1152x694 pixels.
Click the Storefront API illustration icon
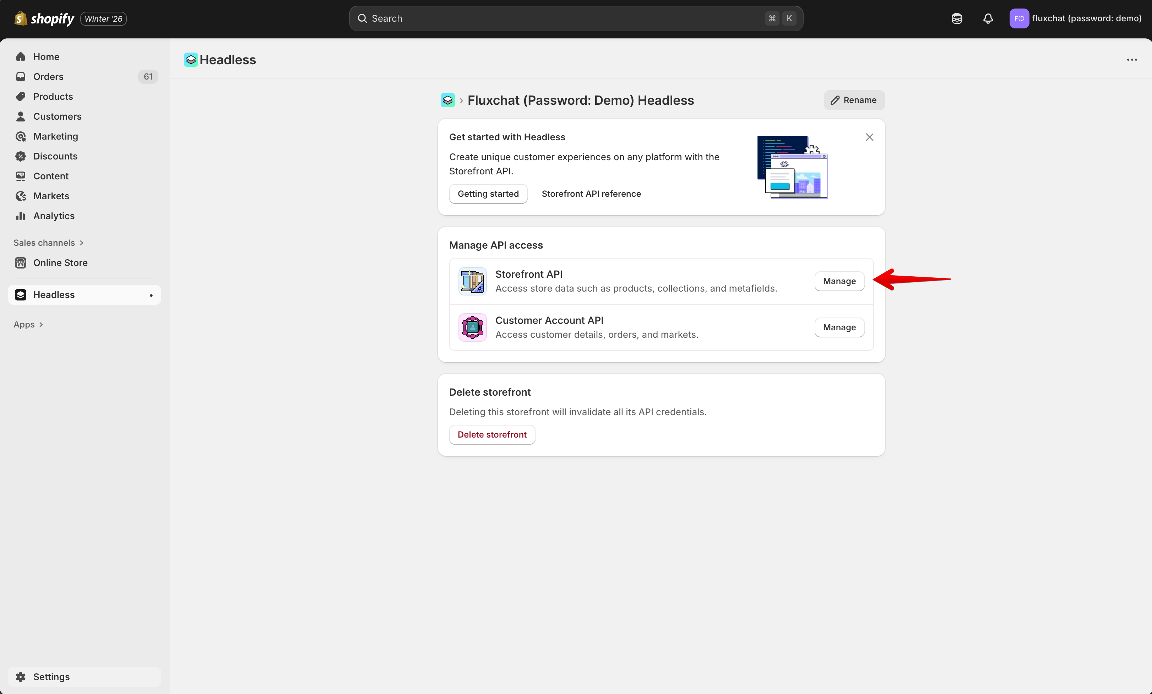coord(472,281)
